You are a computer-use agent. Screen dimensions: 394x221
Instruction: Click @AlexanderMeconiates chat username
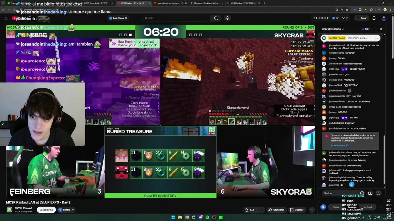click(340, 152)
